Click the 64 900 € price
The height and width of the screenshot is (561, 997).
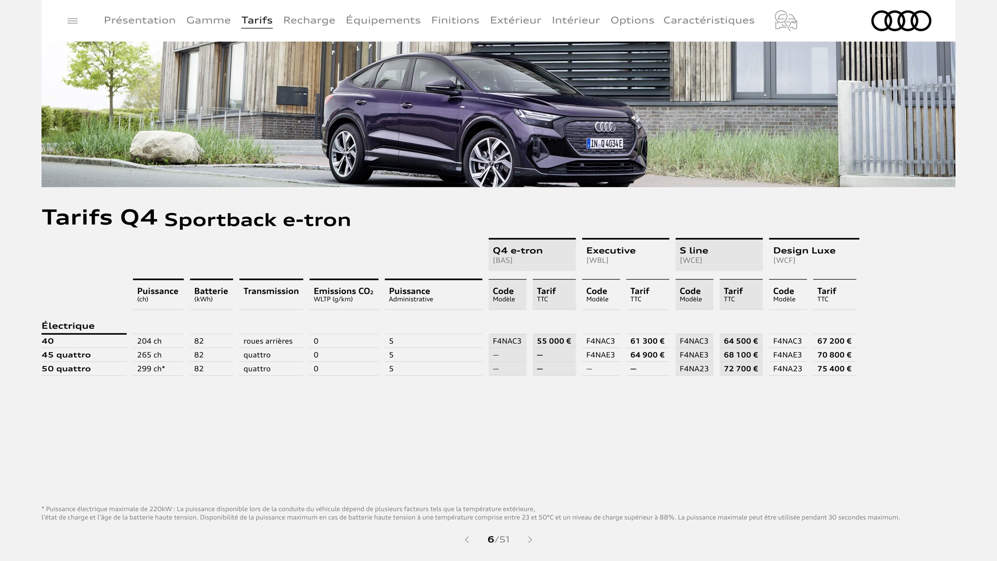click(647, 355)
